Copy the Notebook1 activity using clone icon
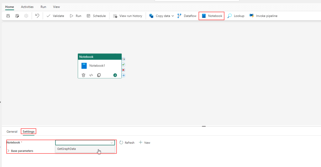 pyautogui.click(x=99, y=75)
